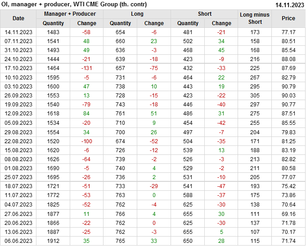Click the Manager + Producer quantity 1912
306x246 pixels.
pos(53,241)
